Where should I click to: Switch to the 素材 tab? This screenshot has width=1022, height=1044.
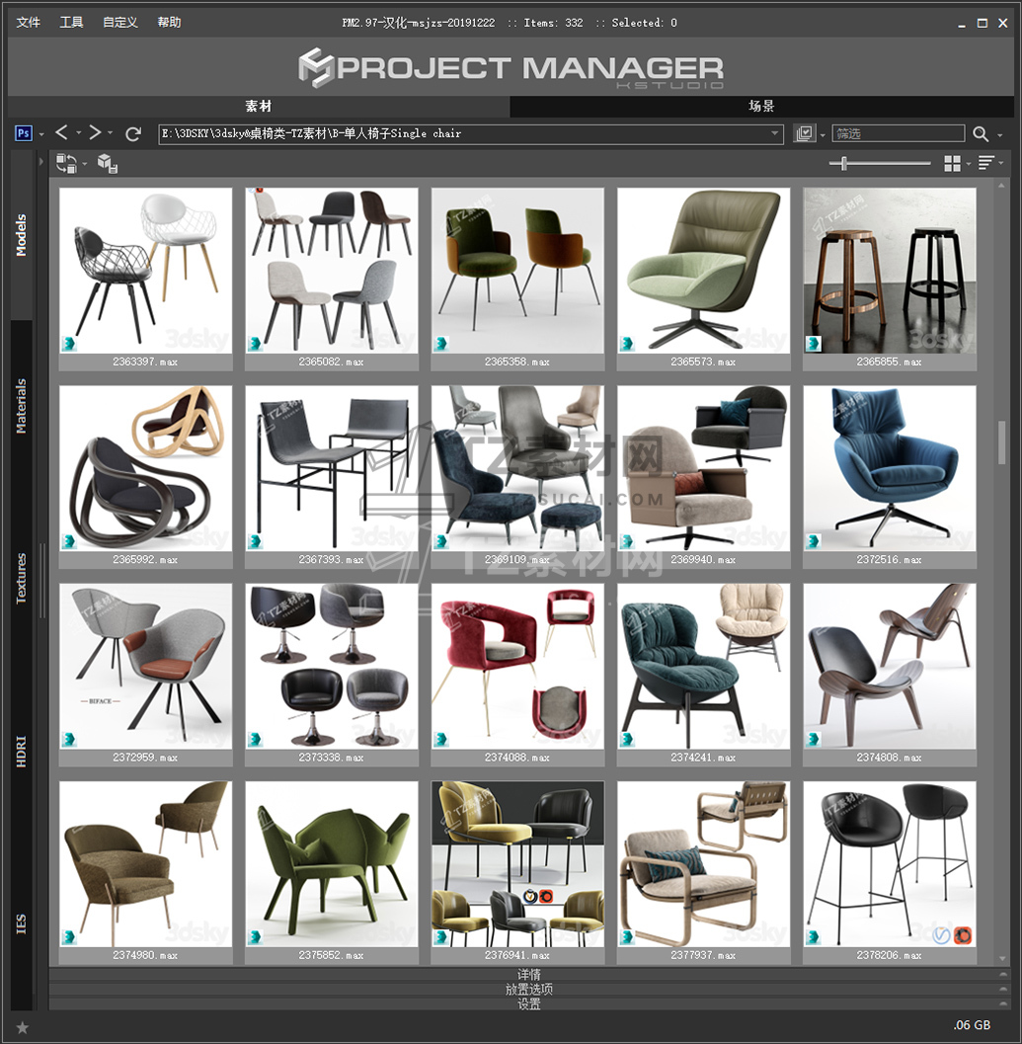point(259,106)
